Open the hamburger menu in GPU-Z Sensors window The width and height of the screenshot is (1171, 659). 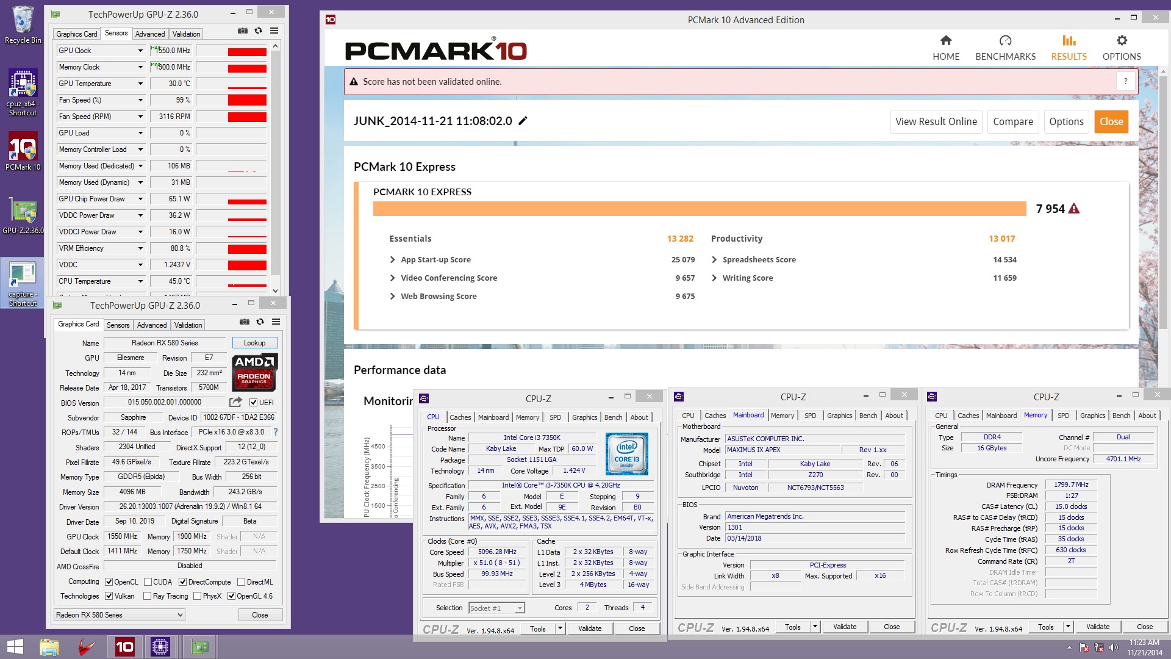tap(274, 31)
